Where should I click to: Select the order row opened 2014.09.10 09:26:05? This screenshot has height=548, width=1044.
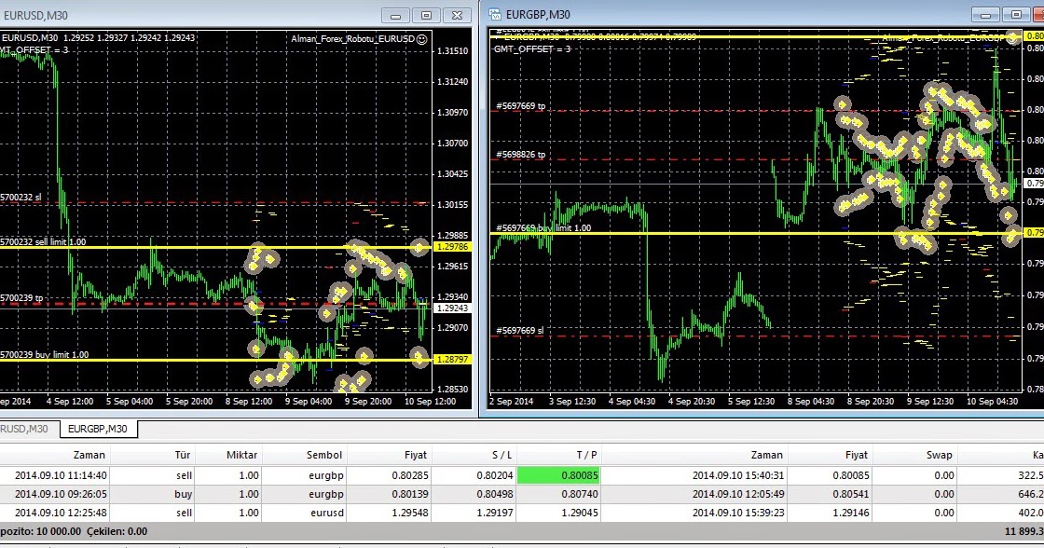click(x=522, y=494)
